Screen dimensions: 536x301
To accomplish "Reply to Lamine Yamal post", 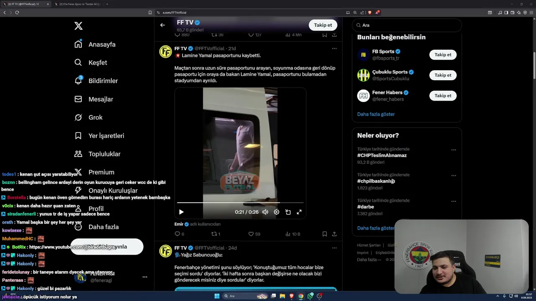I will 179,234.
